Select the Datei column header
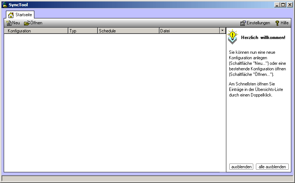Image resolution: width=295 pixels, height=183 pixels. (189, 31)
